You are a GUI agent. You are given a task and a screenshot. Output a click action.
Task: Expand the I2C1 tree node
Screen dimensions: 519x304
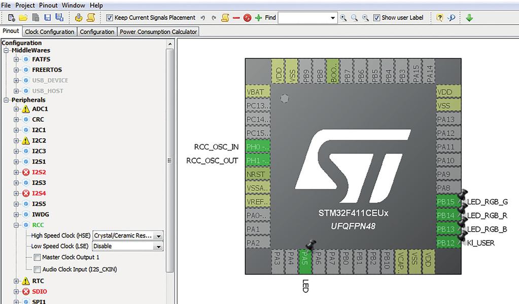coord(16,130)
